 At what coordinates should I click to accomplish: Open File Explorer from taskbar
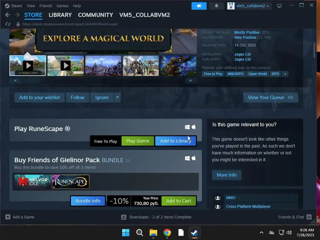tap(153, 232)
